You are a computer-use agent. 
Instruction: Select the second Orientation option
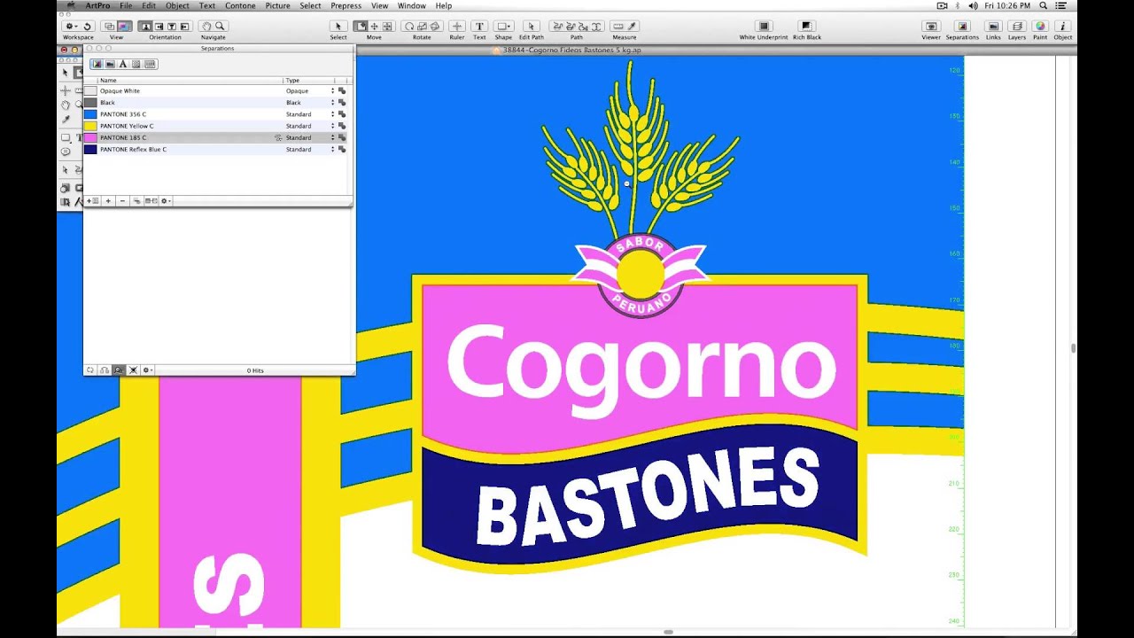coord(159,27)
